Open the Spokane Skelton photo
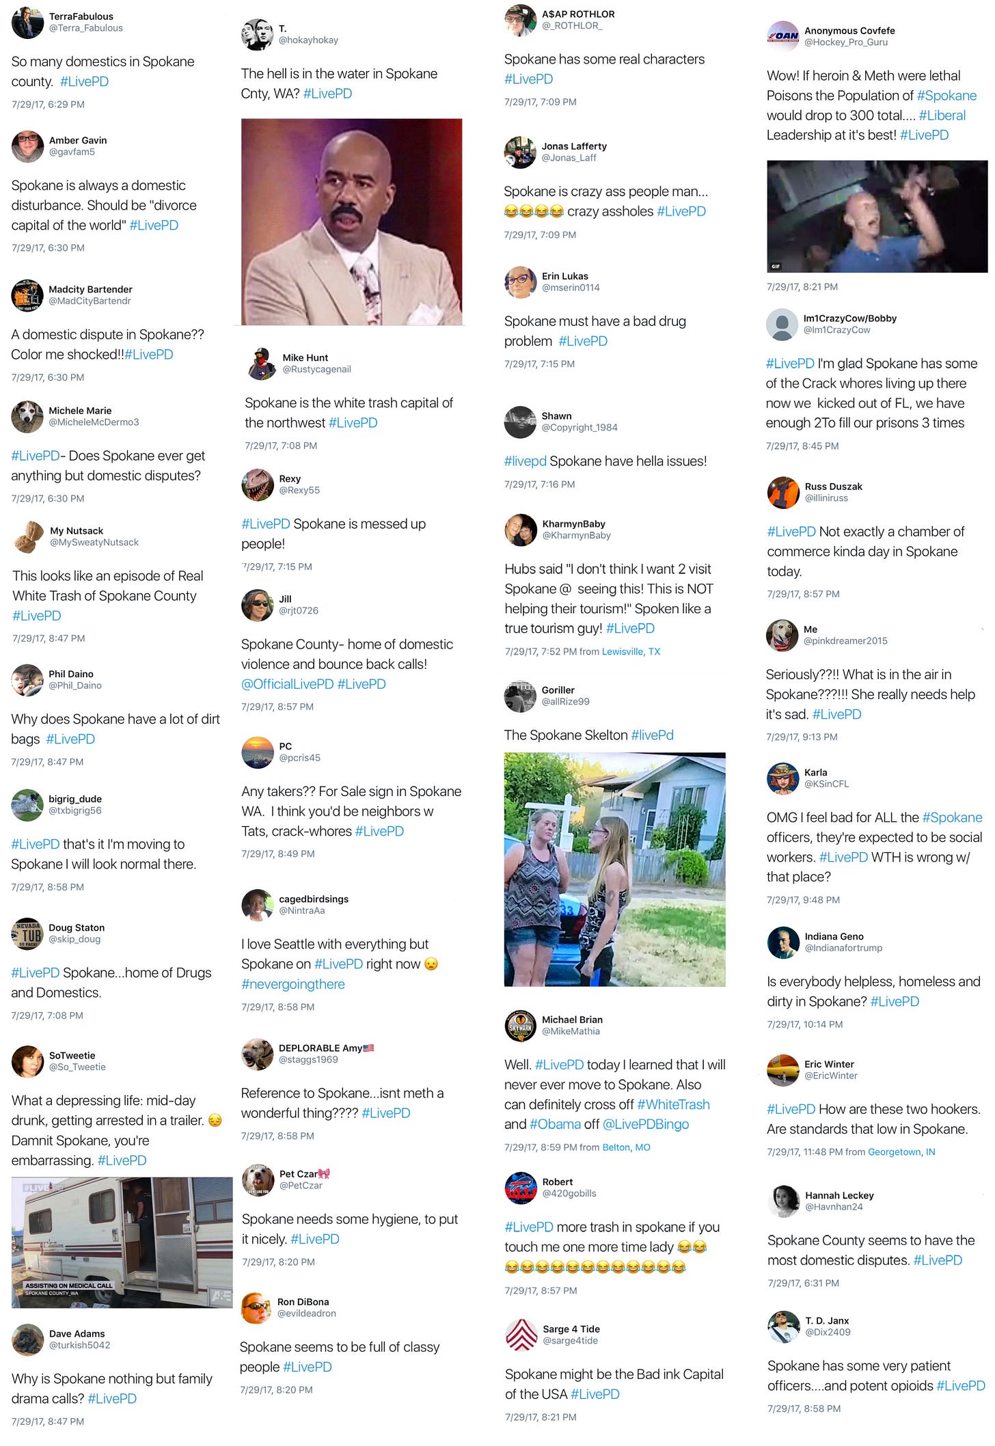Image resolution: width=995 pixels, height=1446 pixels. click(614, 869)
